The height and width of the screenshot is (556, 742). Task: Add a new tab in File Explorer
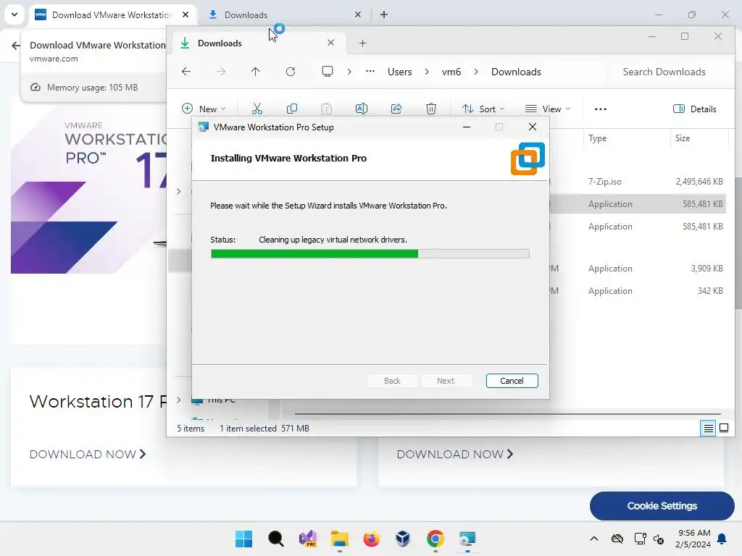pos(362,43)
